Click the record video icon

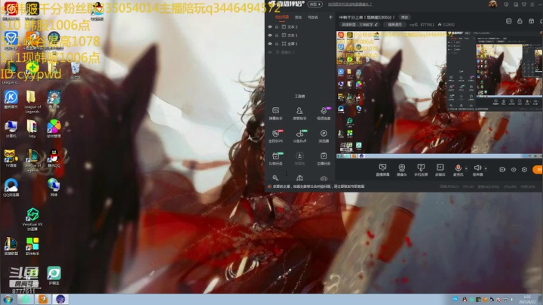click(x=502, y=169)
